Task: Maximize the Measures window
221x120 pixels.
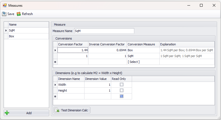Action: (x=201, y=5)
